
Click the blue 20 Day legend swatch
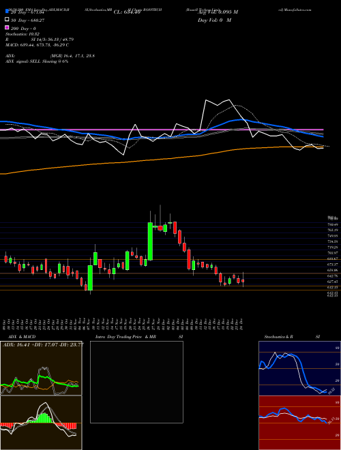click(x=7, y=12)
